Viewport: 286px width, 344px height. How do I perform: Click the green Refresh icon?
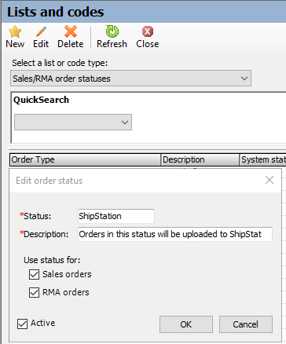tap(112, 31)
